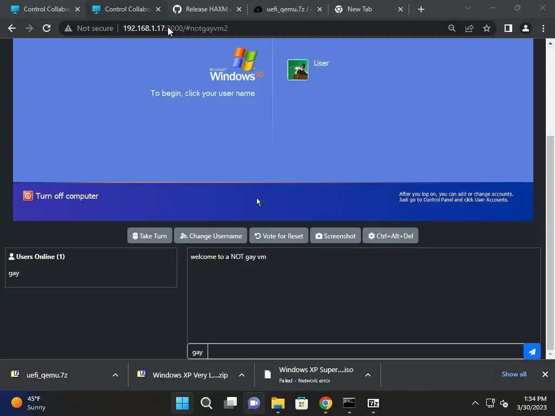Expand options for Windows XP Super...iso
The width and height of the screenshot is (555, 416).
pos(368,375)
